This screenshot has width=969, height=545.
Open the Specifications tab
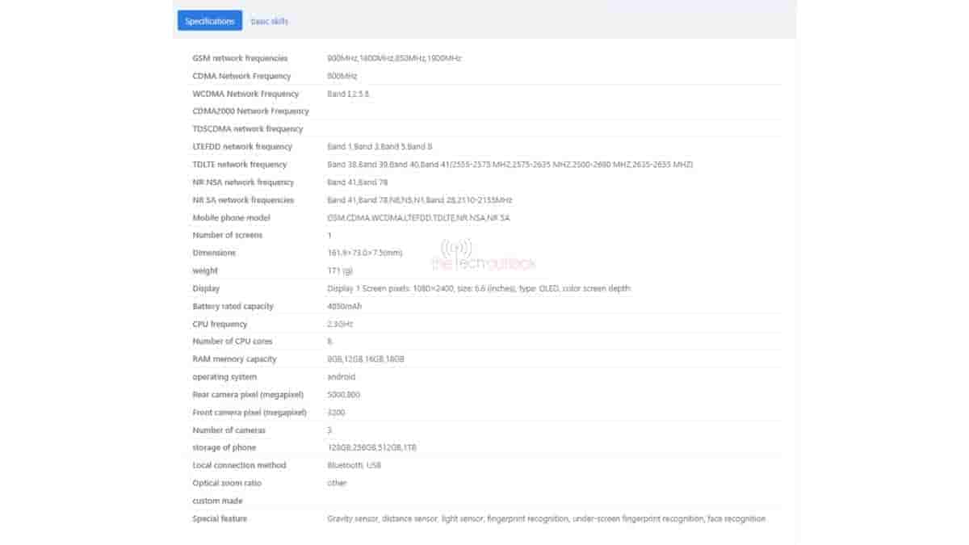[x=209, y=21]
